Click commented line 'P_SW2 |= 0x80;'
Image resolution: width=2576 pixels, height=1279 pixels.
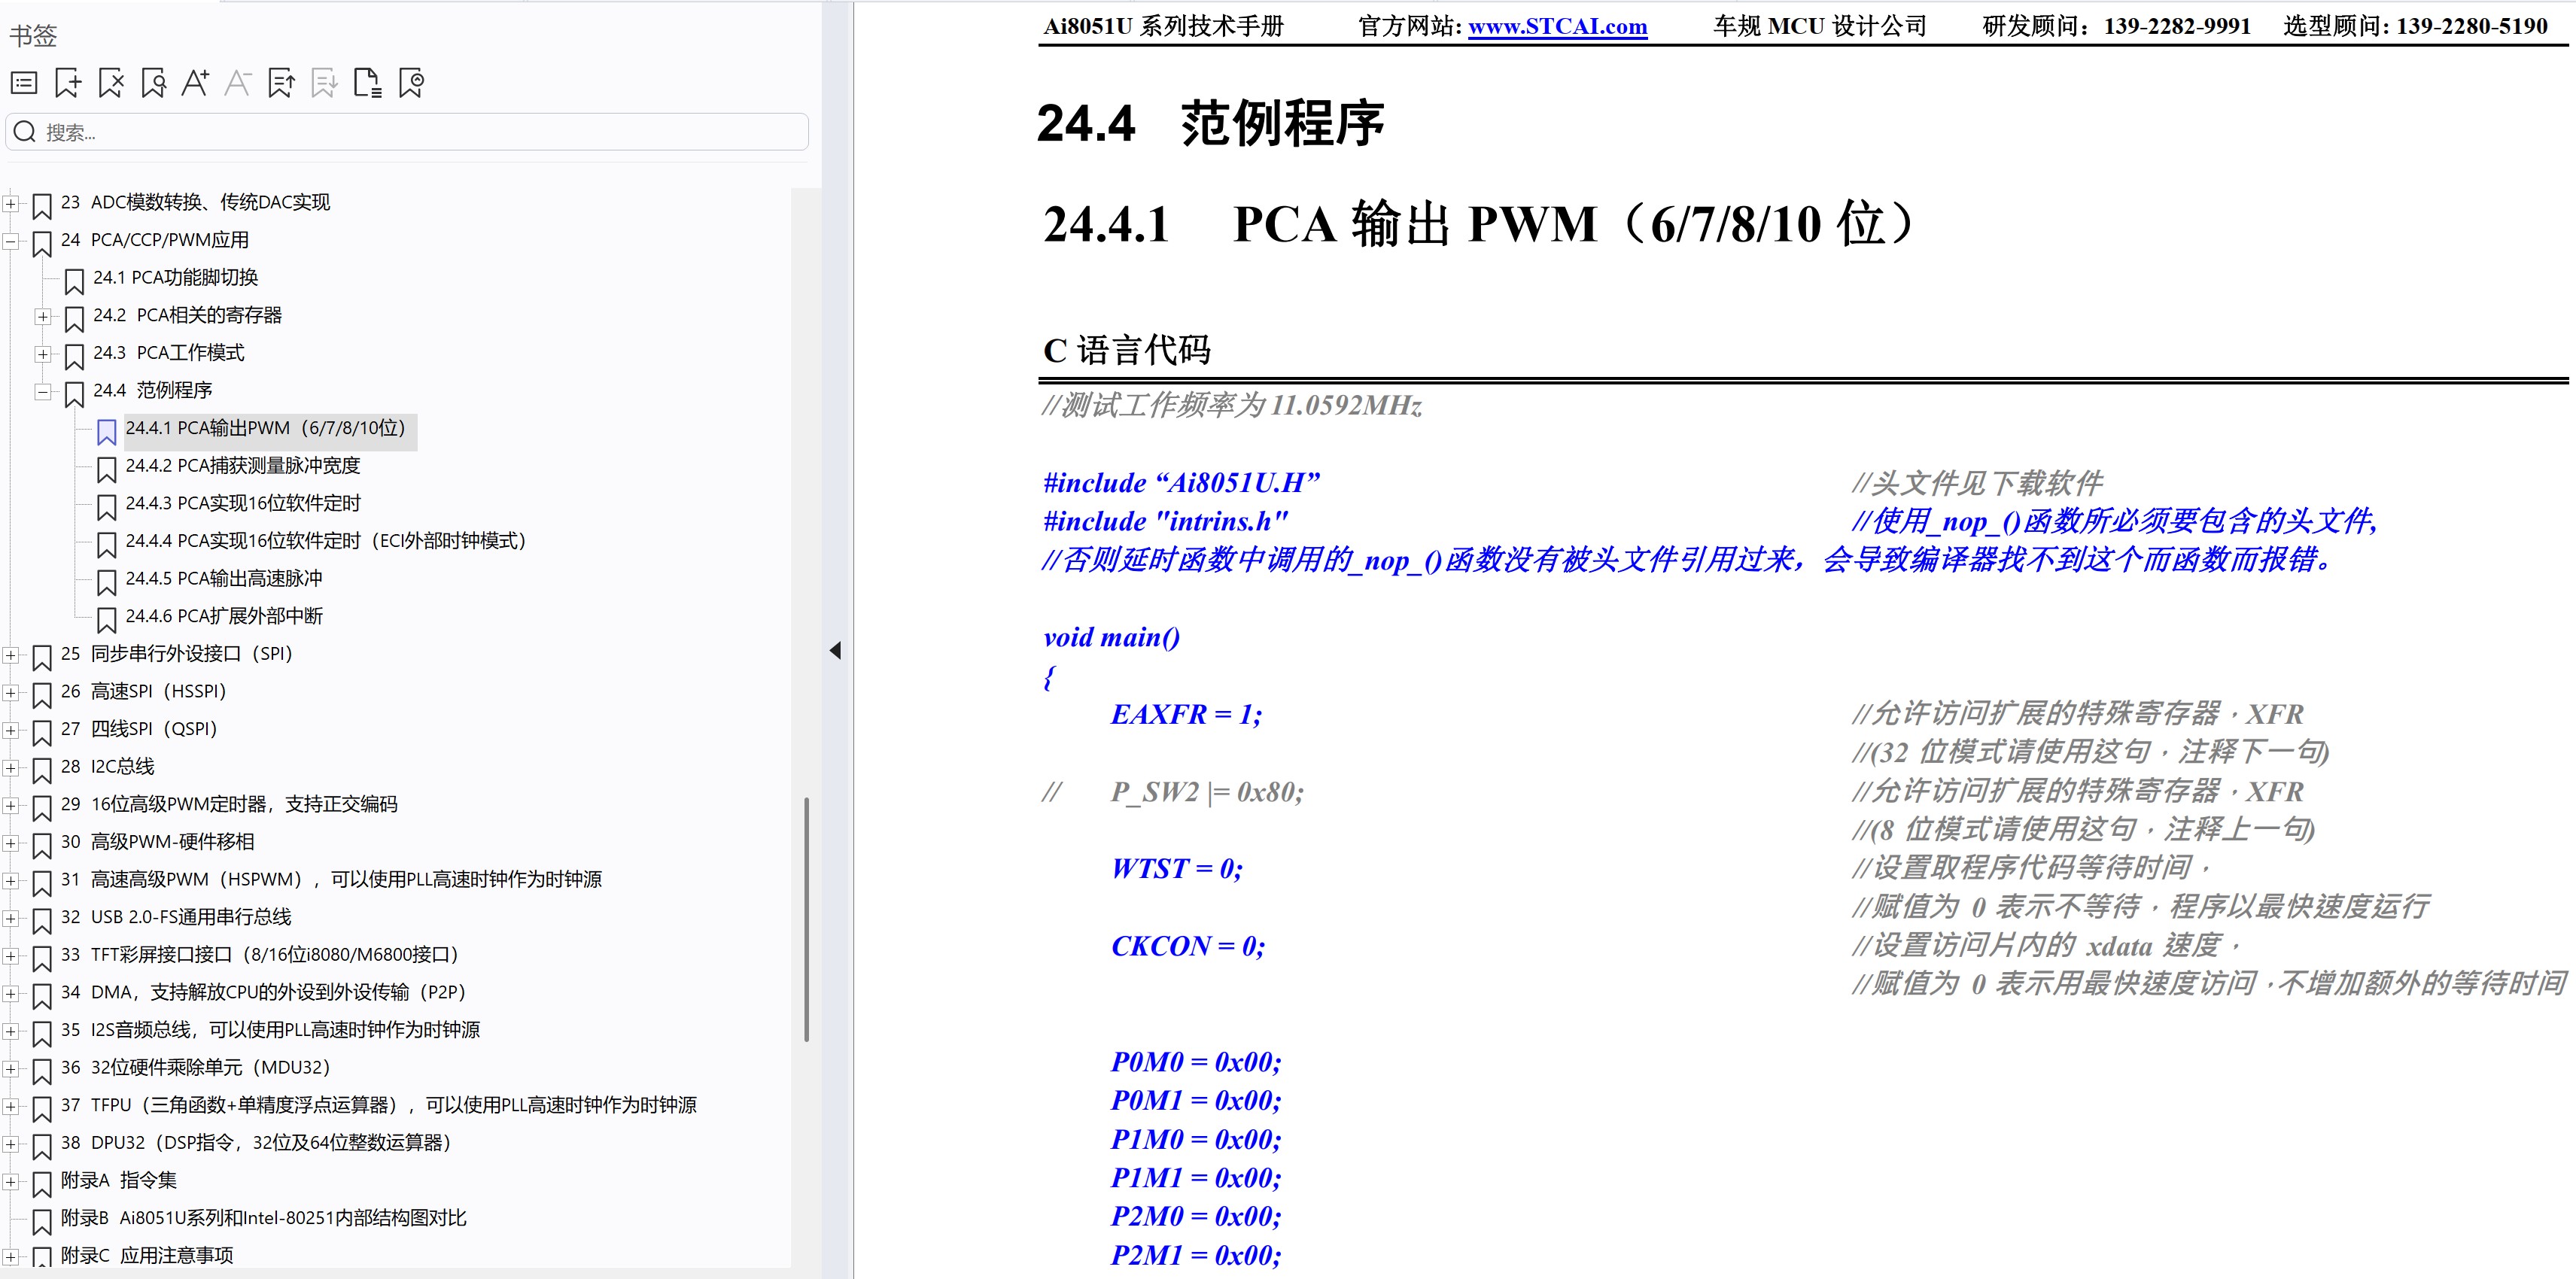pos(1207,793)
